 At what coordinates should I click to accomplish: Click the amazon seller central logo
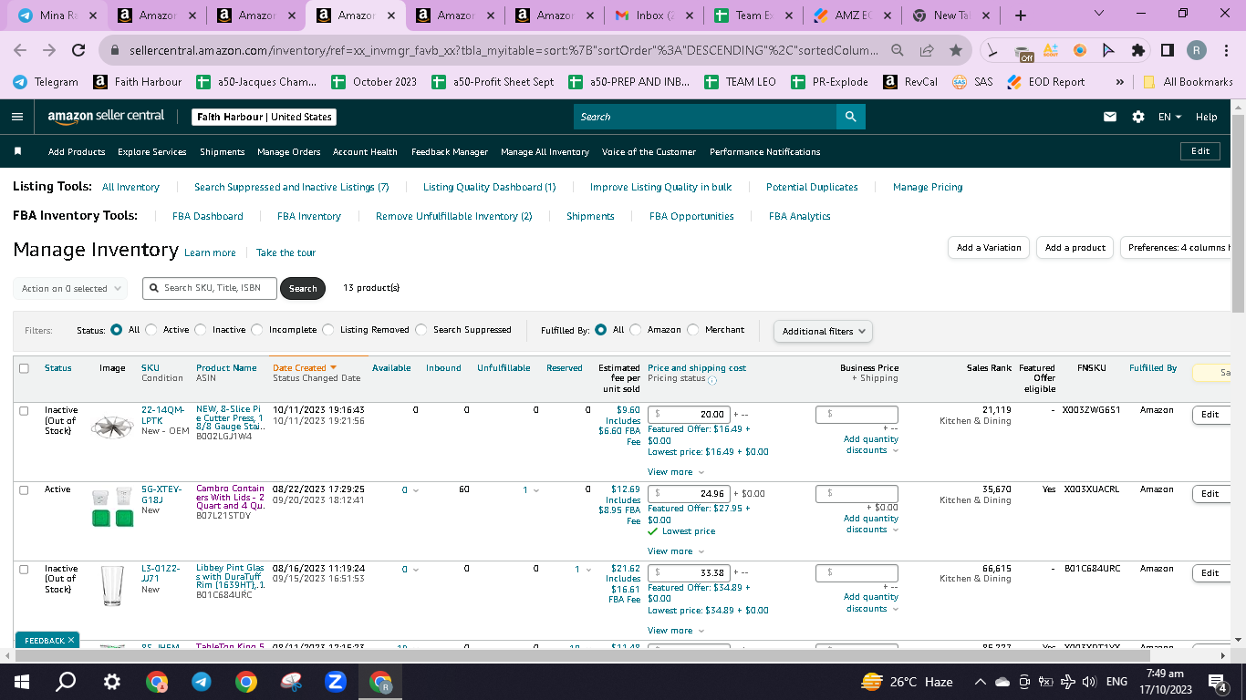(106, 116)
